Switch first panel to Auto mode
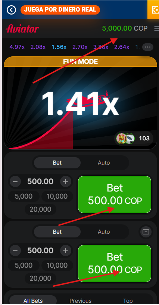Screen dimensions: 159x305 coord(104,163)
